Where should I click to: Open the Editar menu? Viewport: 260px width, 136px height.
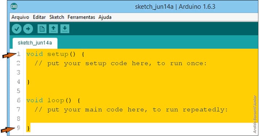[39, 17]
